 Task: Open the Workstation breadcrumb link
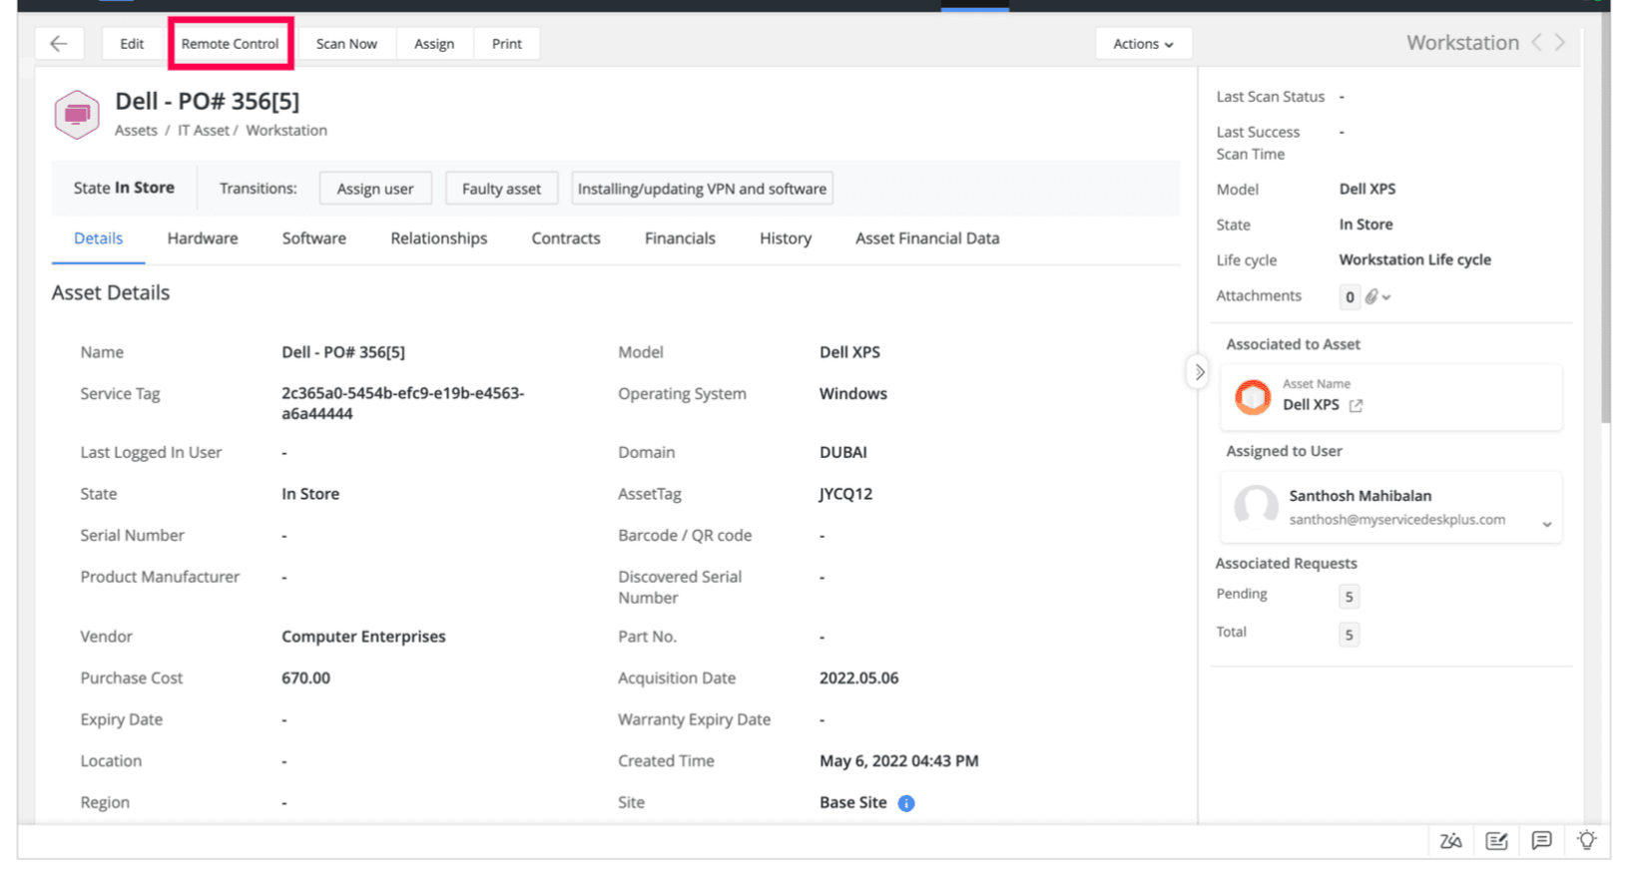click(x=286, y=131)
